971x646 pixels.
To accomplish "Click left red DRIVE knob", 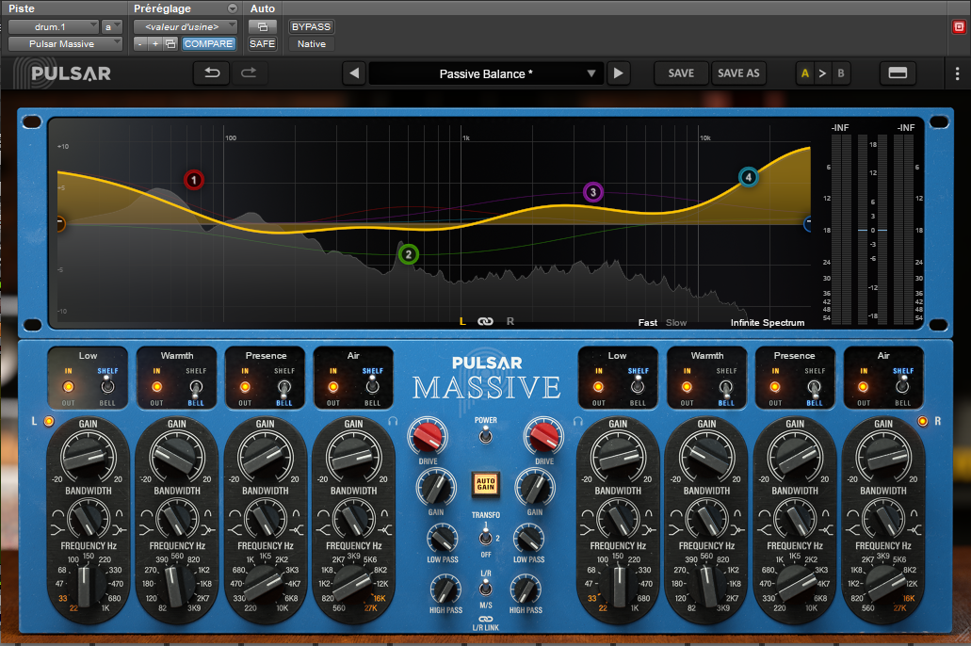I will coord(428,436).
